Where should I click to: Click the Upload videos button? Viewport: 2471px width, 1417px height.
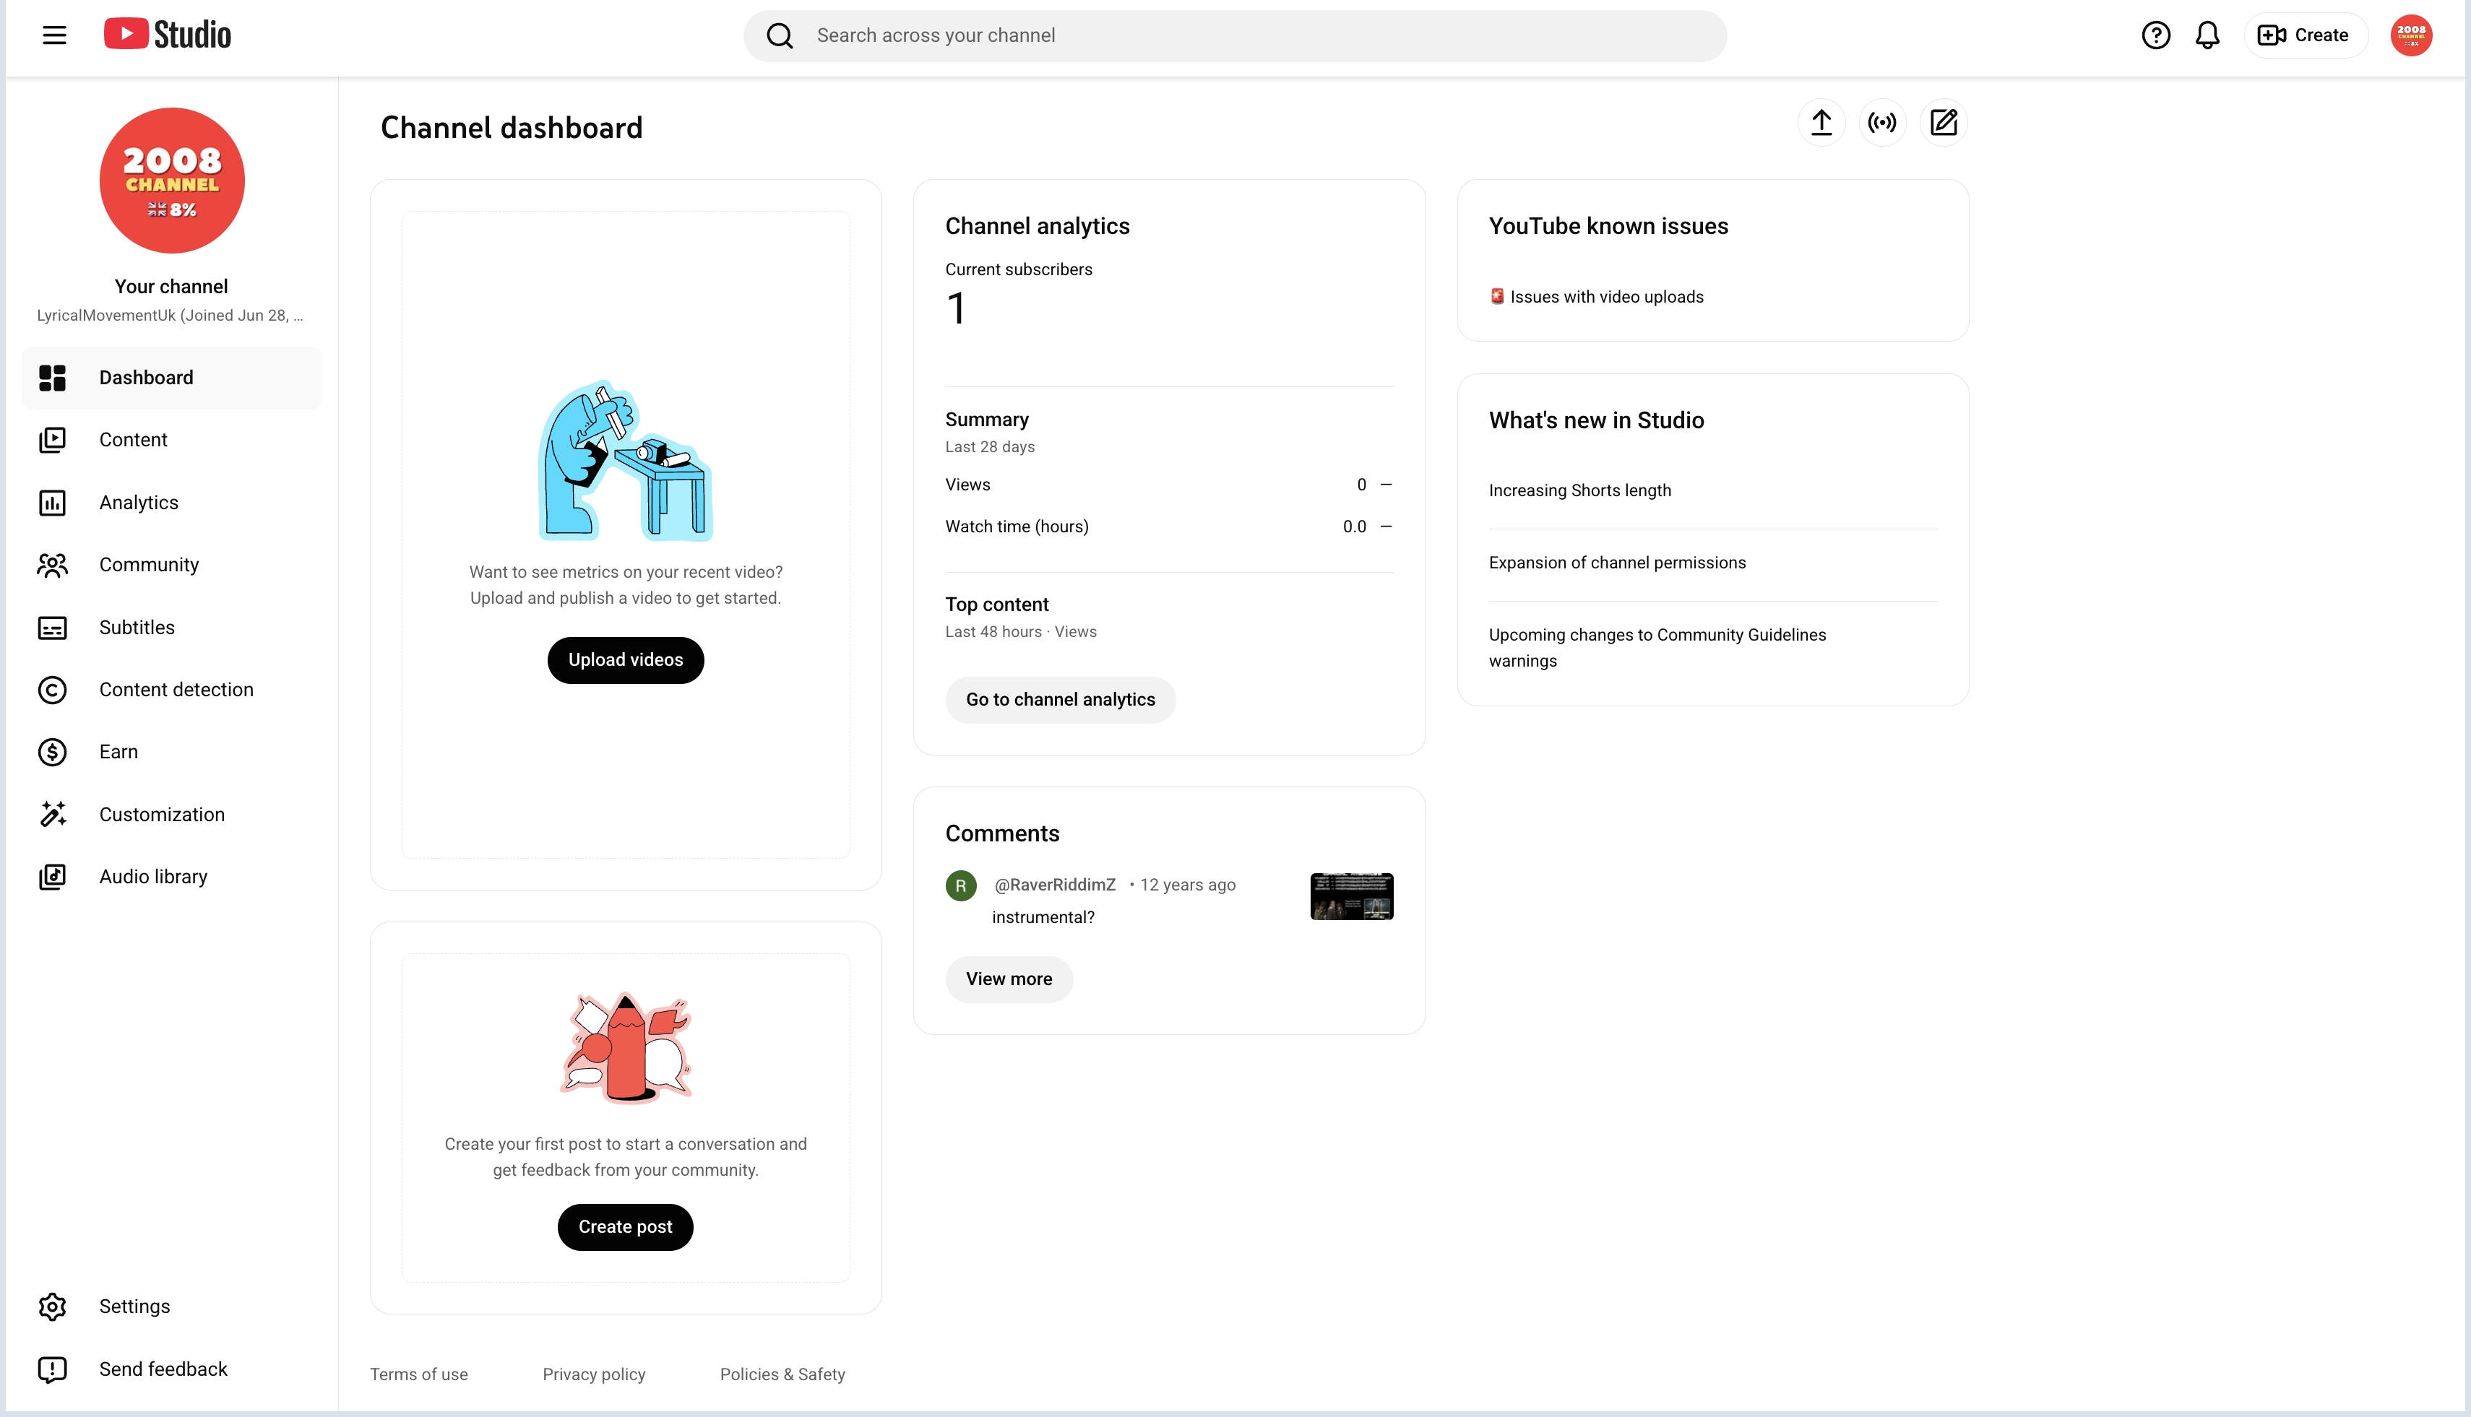(626, 661)
